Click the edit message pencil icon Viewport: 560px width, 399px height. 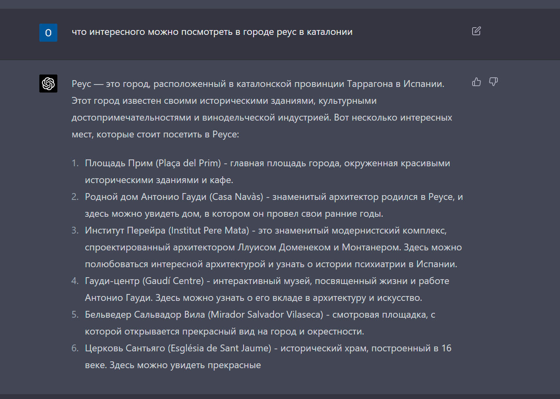tap(476, 31)
